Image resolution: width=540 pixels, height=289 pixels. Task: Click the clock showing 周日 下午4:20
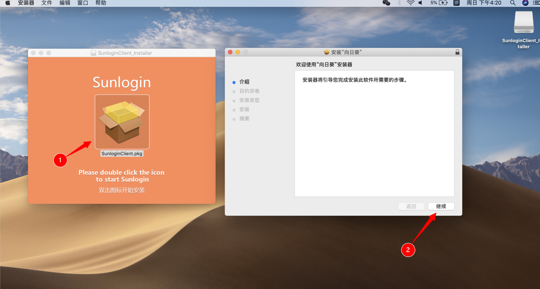484,3
